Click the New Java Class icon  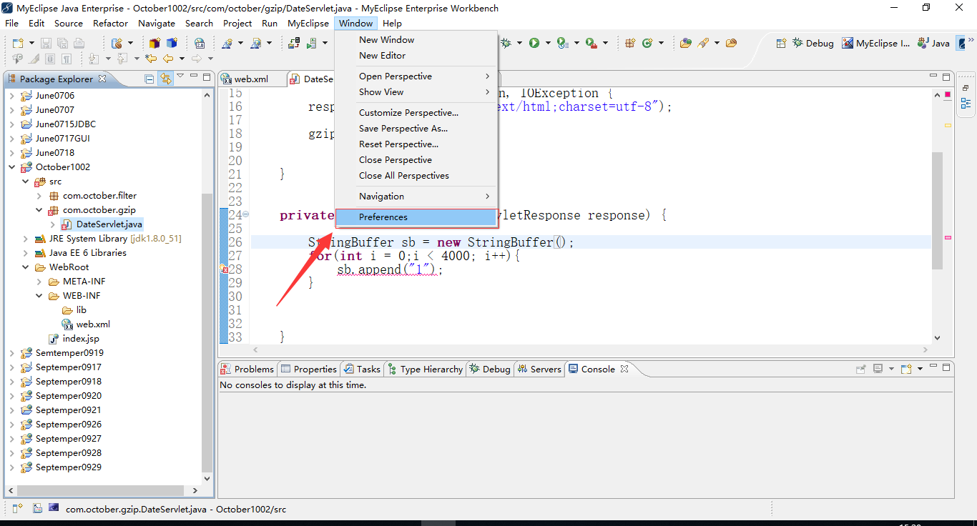click(648, 43)
